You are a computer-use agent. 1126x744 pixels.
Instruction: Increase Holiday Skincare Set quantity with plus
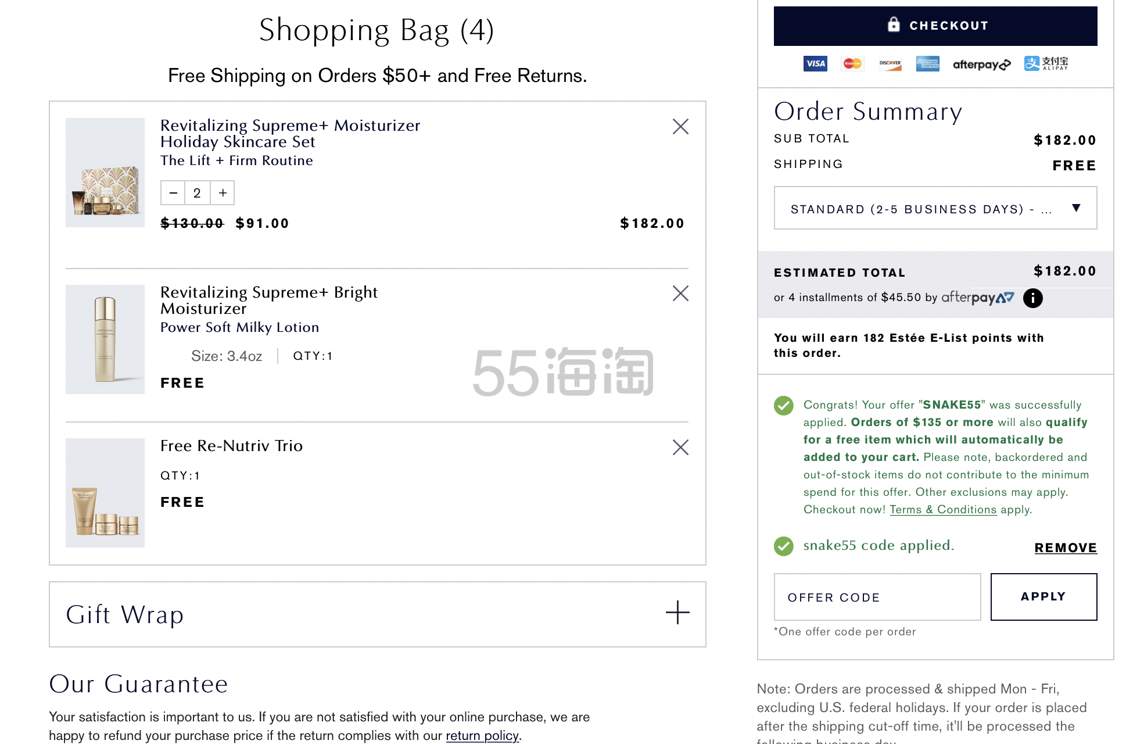(223, 193)
